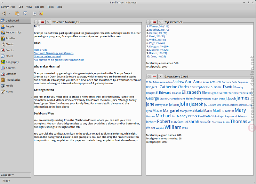Collapse the Top Surnames gramplet
Viewport: 256px width, 184px height.
point(155,22)
